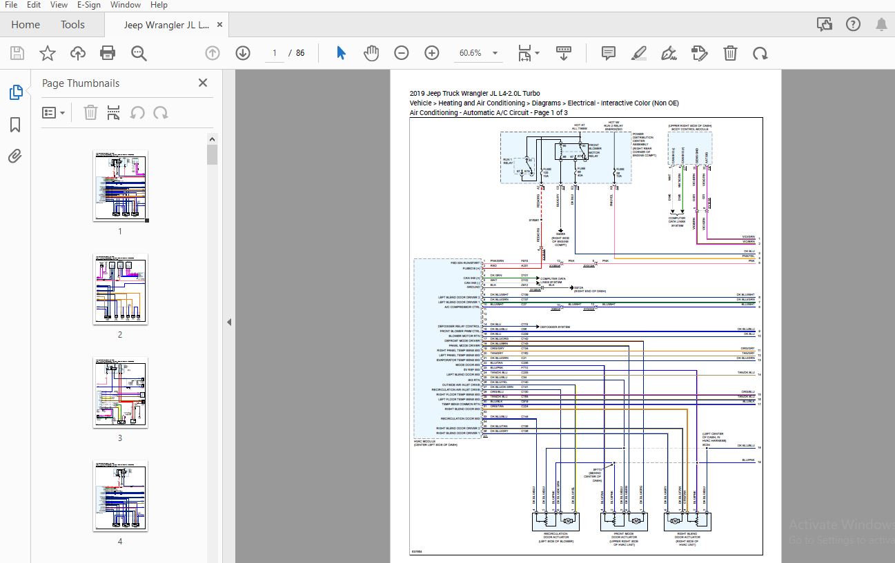Click the insert pages icon in thumbnails panel
The width and height of the screenshot is (895, 563).
pos(114,112)
